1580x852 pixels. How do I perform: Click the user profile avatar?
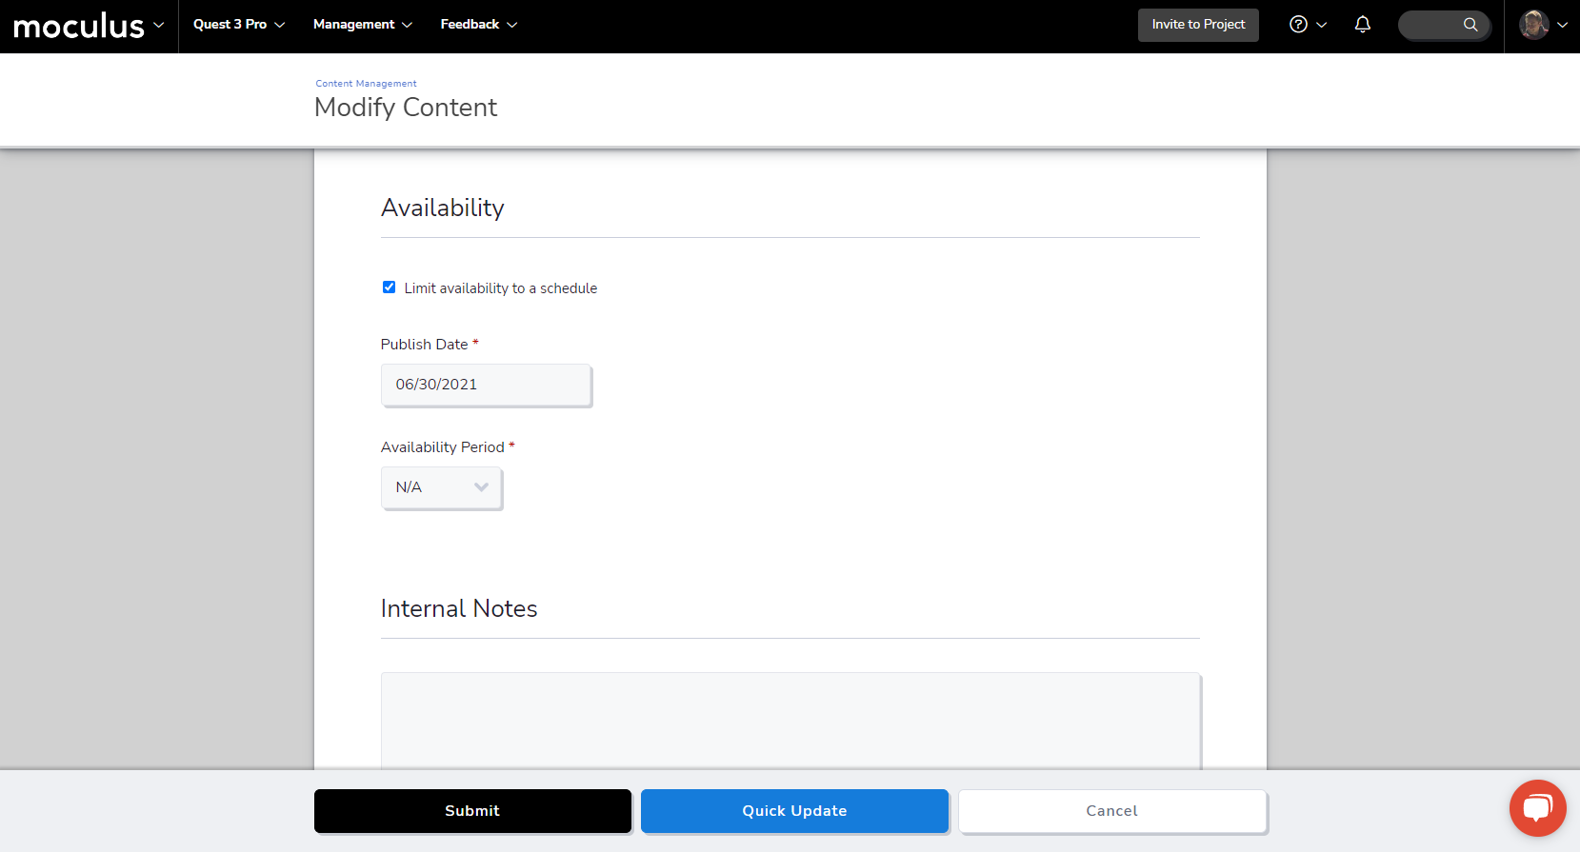1533,25
